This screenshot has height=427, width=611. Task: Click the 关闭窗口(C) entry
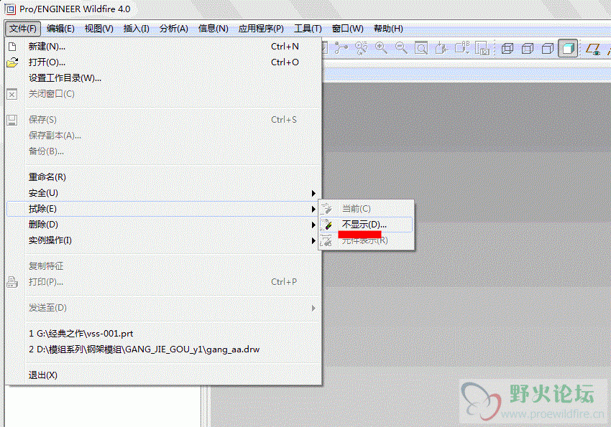164,94
